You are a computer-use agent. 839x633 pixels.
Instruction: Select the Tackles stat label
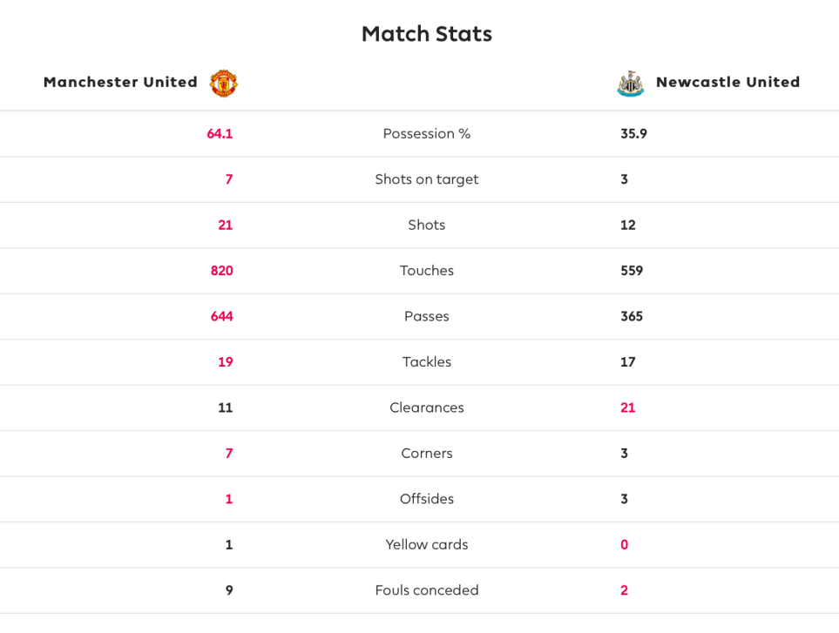coord(427,362)
